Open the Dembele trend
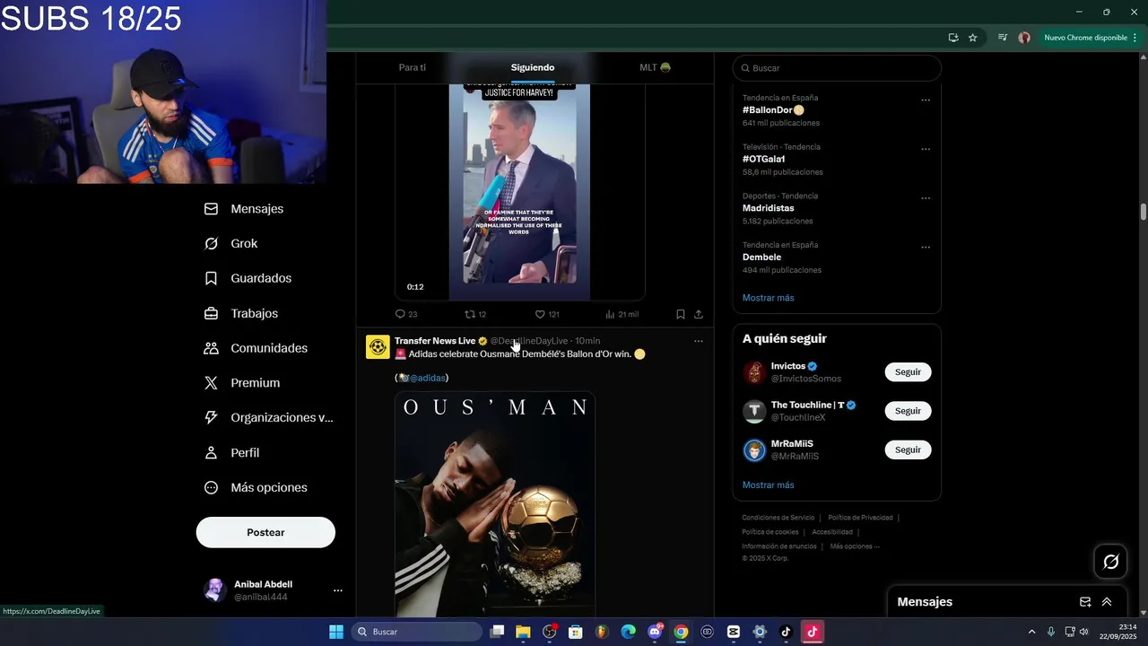 [761, 257]
